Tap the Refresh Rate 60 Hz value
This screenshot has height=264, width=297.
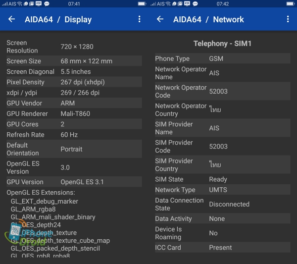(x=69, y=135)
